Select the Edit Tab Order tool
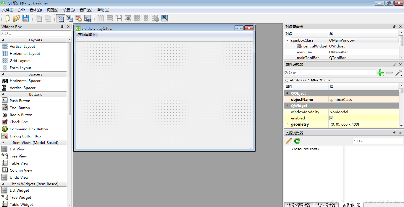 coord(88,18)
